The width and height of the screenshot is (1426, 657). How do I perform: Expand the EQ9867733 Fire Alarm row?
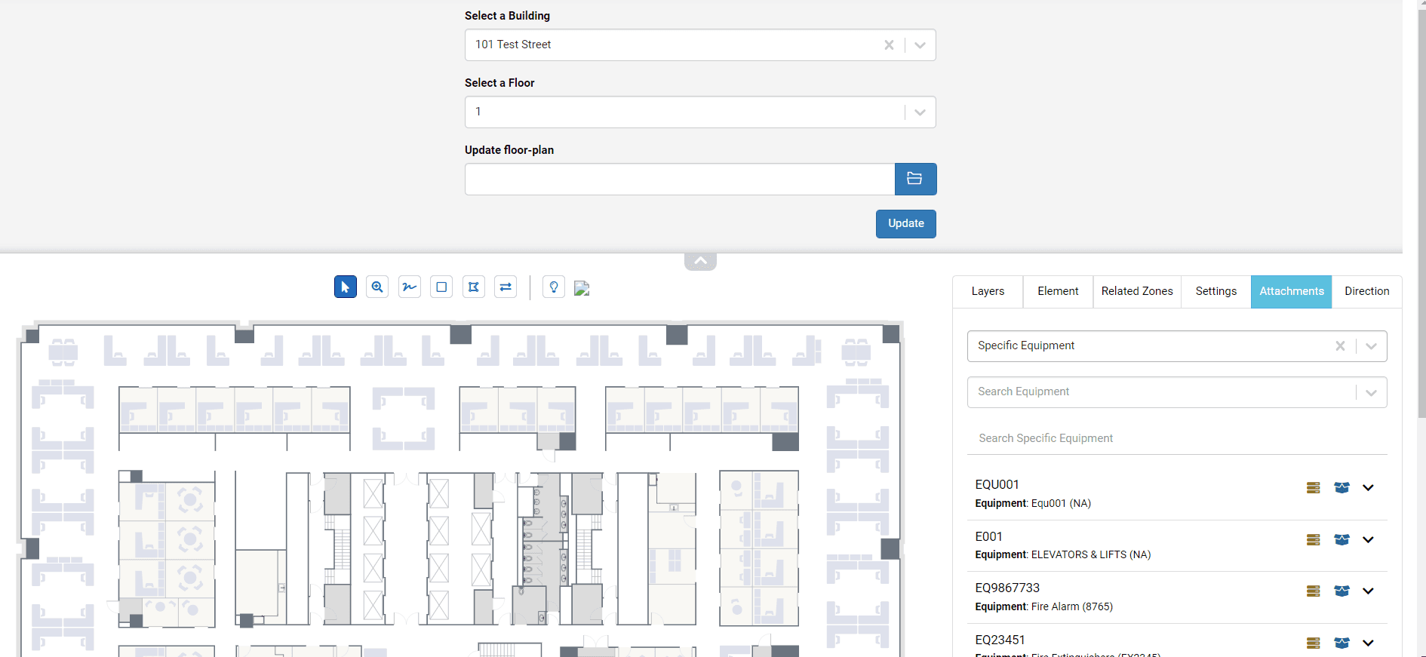pos(1368,591)
